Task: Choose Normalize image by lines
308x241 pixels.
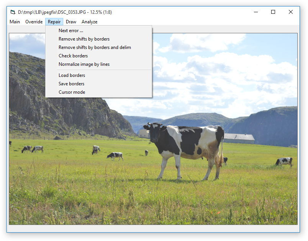Action: (98, 64)
